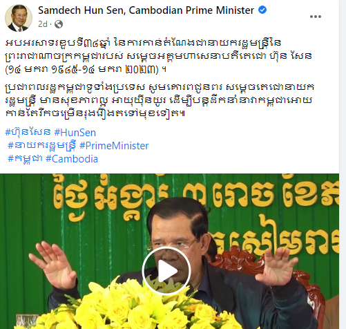The image size is (346, 329).
Task: Open the three-dots post options menu
Action: coord(315,17)
